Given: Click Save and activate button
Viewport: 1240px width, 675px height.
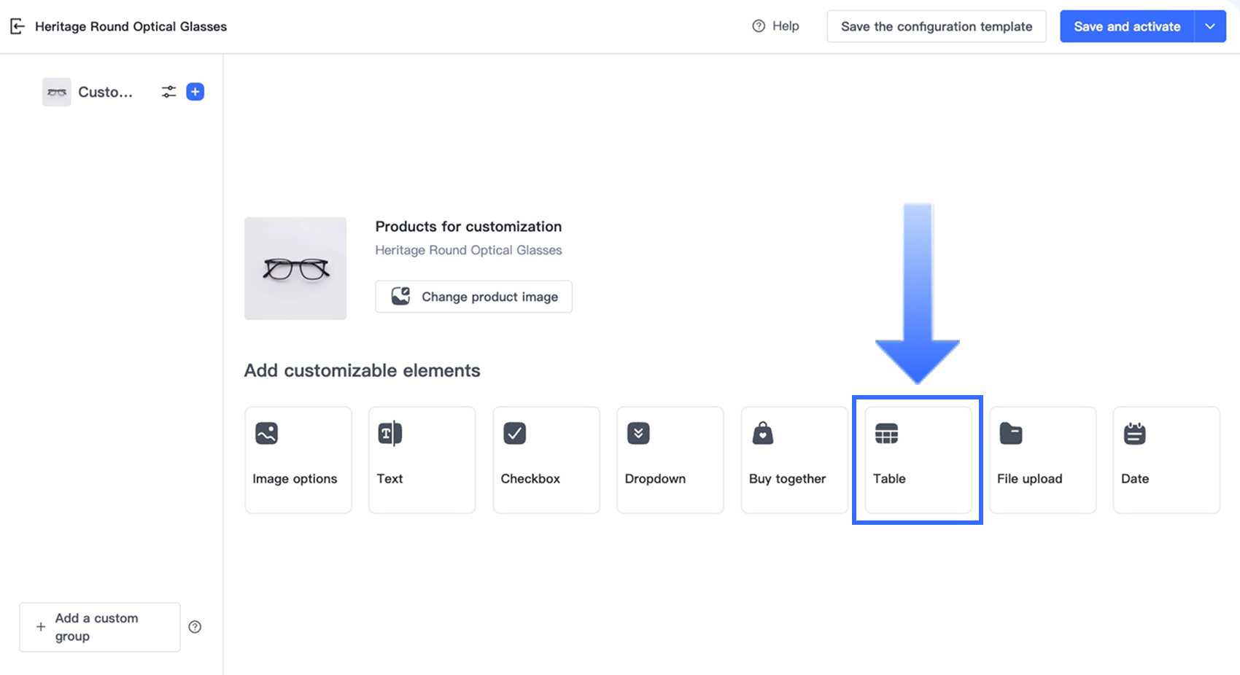Looking at the screenshot, I should (1126, 27).
